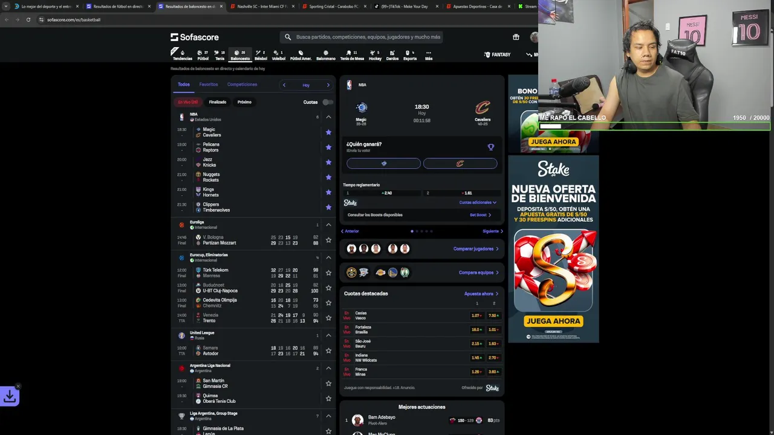Open the Hoy date selector
Image resolution: width=774 pixels, height=435 pixels.
pyautogui.click(x=306, y=85)
